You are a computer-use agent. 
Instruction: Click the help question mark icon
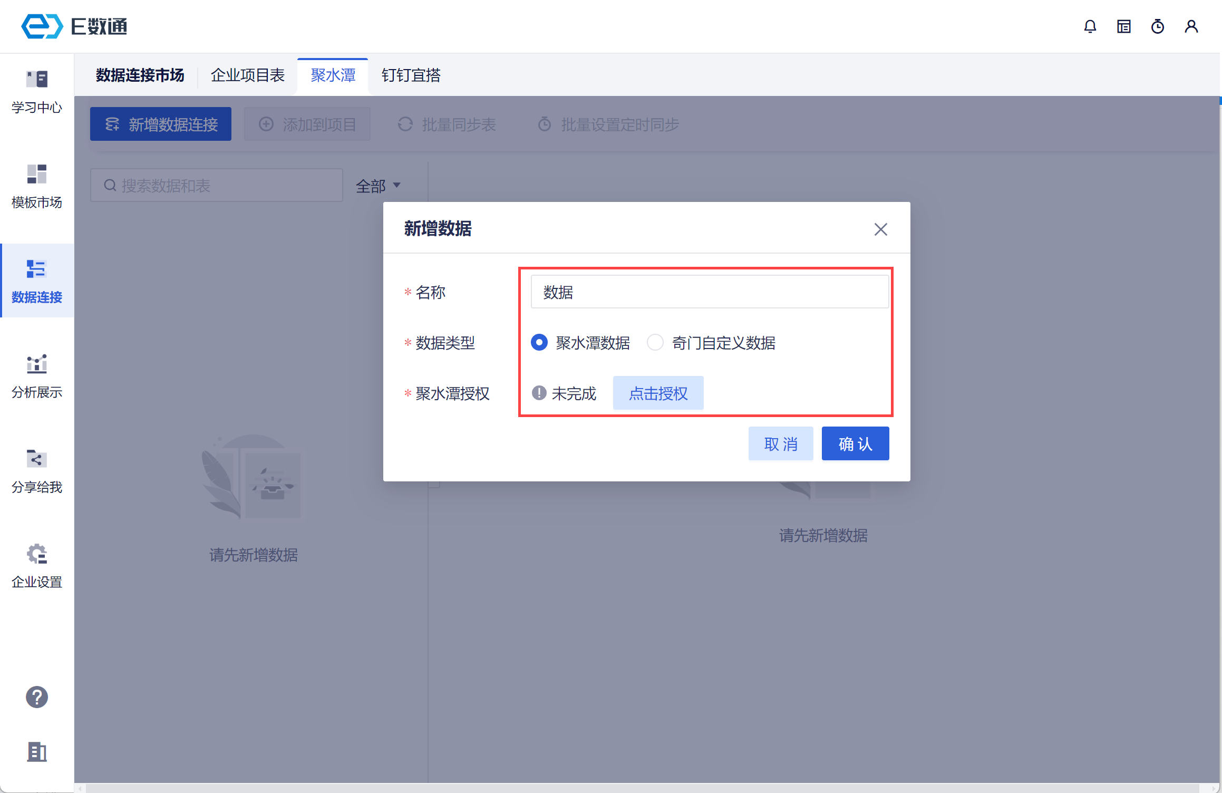[37, 697]
